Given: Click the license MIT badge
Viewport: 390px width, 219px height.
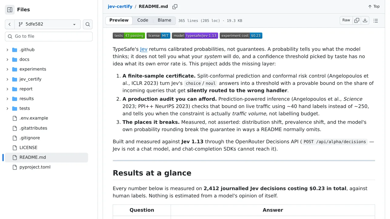Looking at the screenshot, I should pos(158,36).
